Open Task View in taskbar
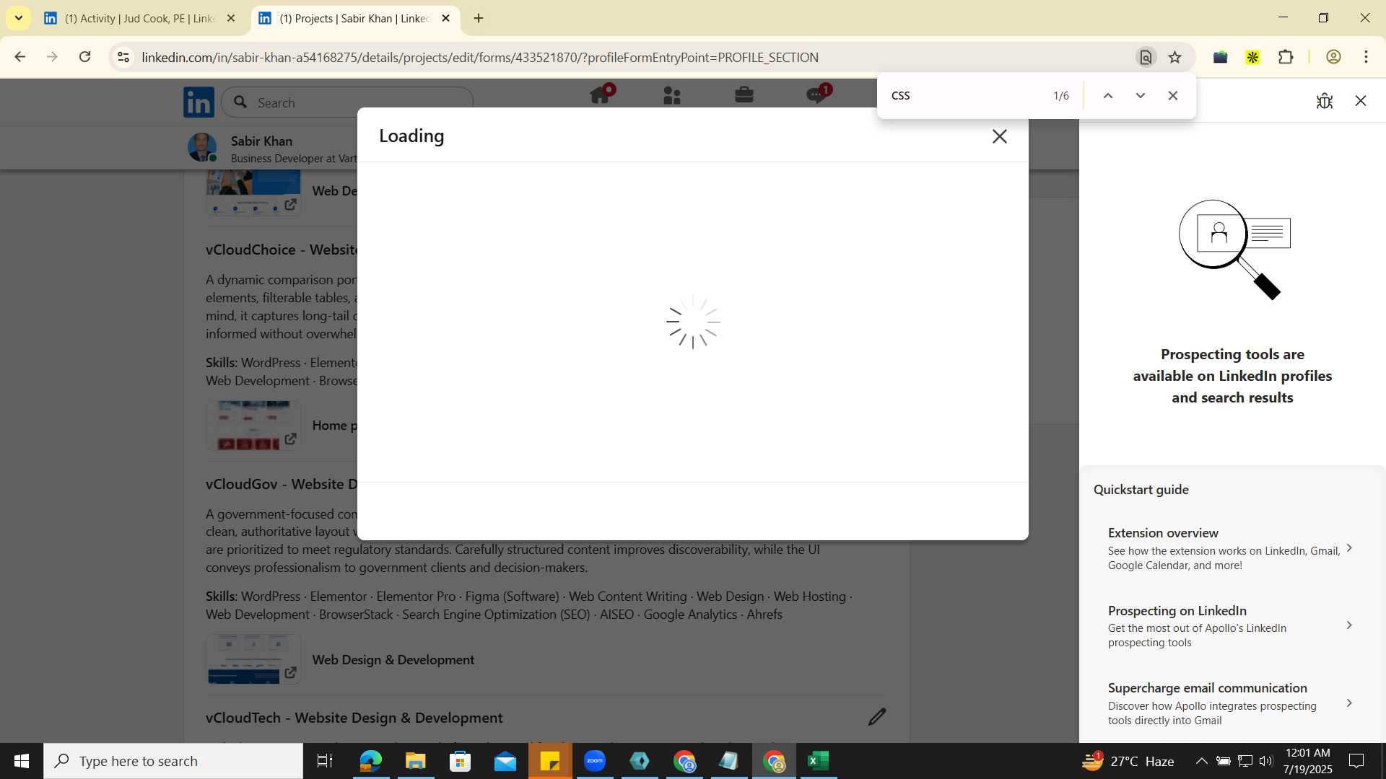The image size is (1386, 779). 325,761
